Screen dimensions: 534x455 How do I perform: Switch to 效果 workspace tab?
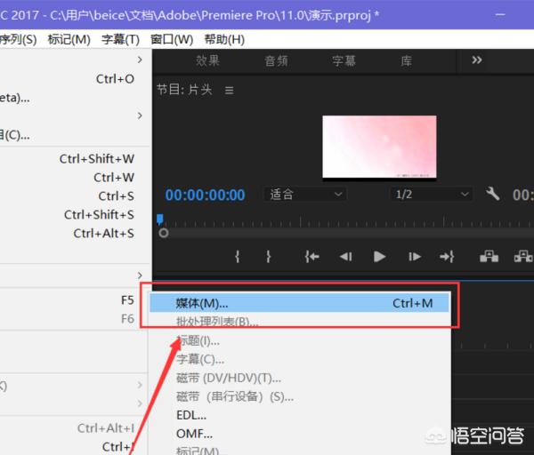coord(207,60)
